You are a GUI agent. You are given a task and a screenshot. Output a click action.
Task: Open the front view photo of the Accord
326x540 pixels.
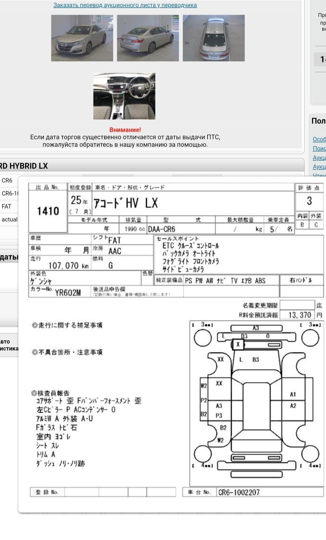pos(82,38)
